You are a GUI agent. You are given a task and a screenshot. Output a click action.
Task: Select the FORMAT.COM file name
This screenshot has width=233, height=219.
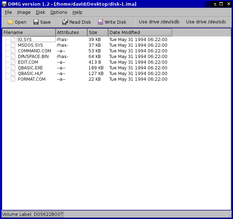coord(32,79)
